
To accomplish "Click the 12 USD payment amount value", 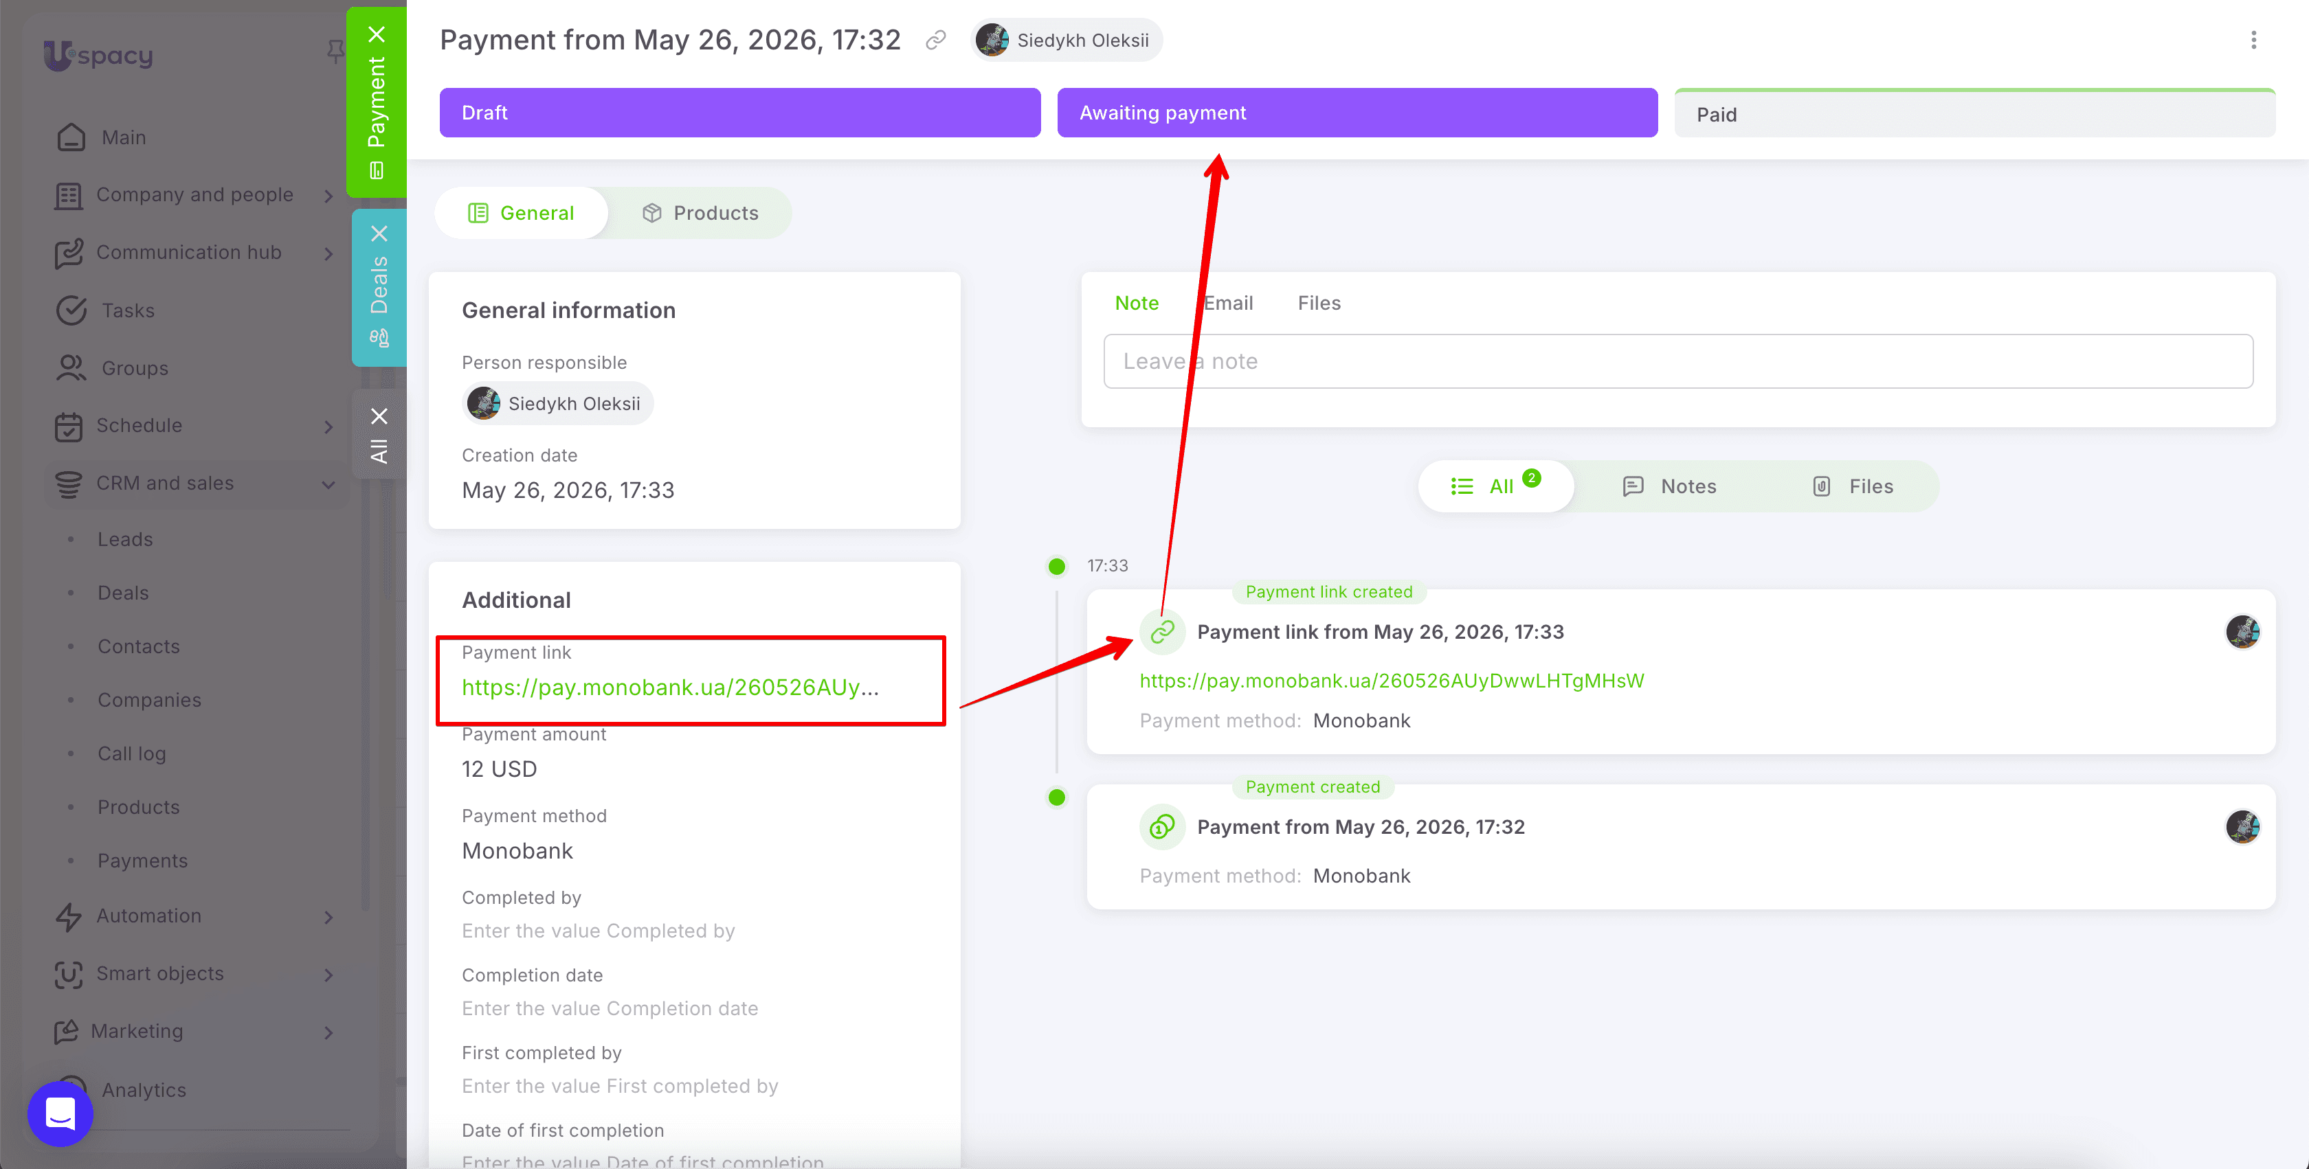I will [500, 769].
